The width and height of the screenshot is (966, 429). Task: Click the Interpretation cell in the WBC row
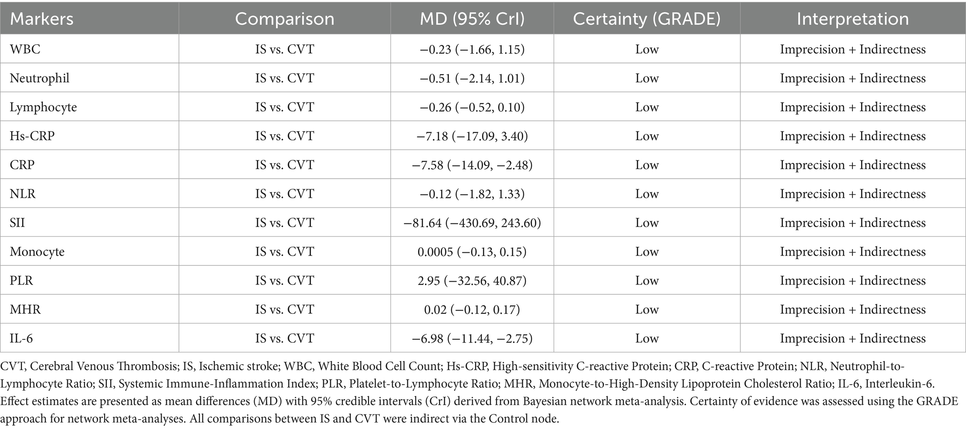[x=852, y=49]
